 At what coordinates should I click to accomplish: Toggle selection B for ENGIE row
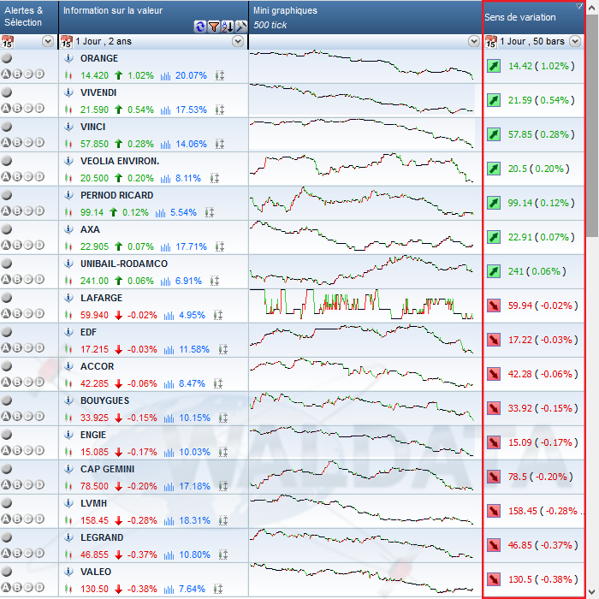pyautogui.click(x=17, y=450)
